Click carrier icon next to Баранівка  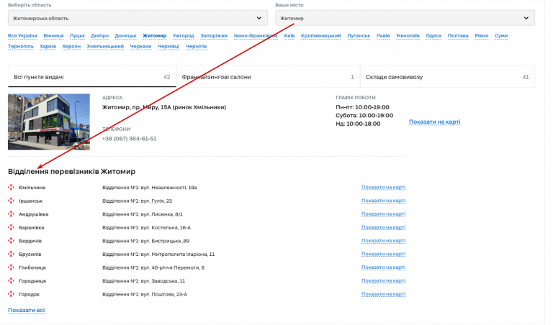[12, 227]
